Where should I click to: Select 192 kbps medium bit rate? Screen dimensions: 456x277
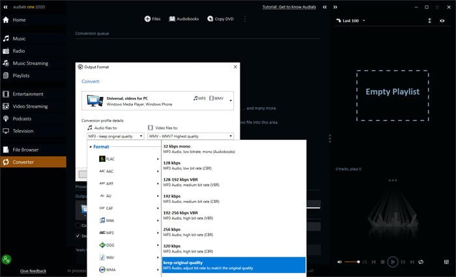[x=234, y=198]
